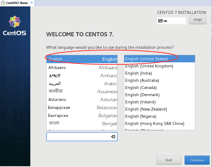This screenshot has width=212, height=167.
Task: Choose English (United Kingdom) locale
Action: pos(160,66)
